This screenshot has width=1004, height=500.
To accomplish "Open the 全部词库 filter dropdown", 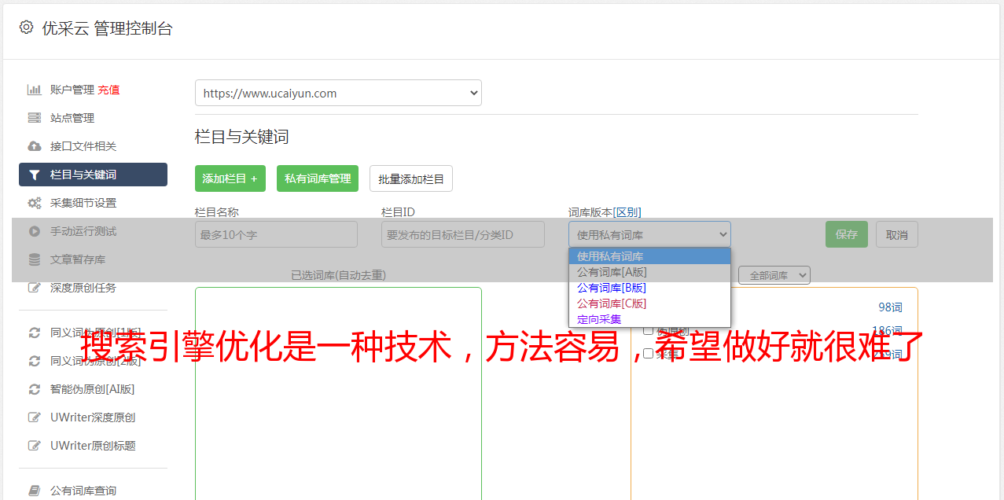I will coord(774,275).
